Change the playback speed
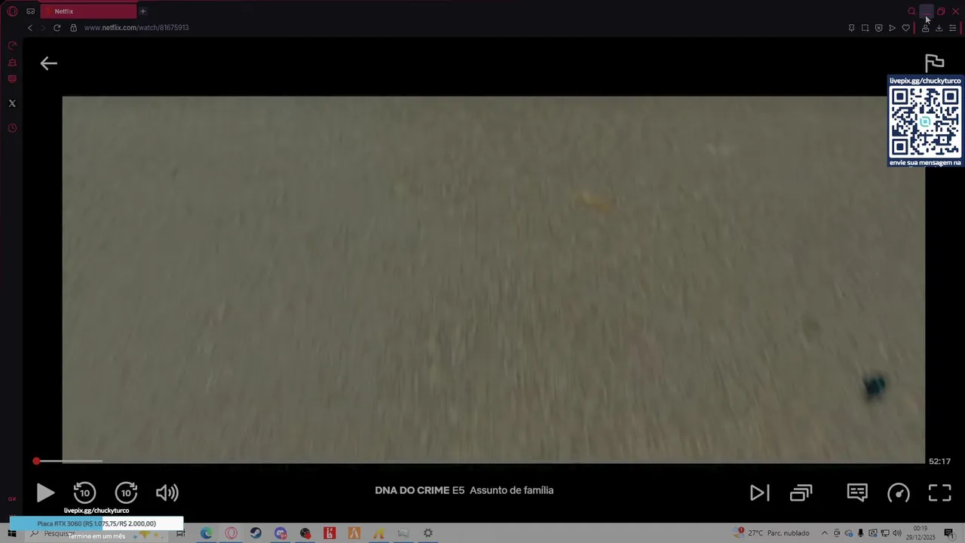This screenshot has width=965, height=543. click(899, 493)
